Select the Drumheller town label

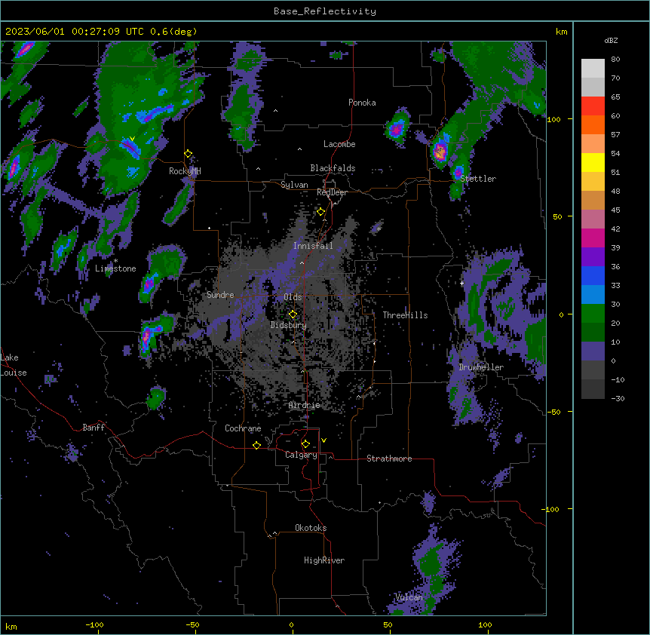[481, 367]
